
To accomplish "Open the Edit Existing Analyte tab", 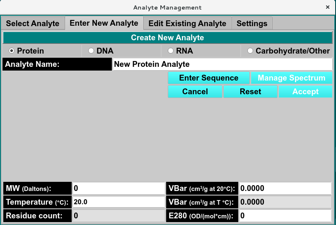I will coord(187,23).
